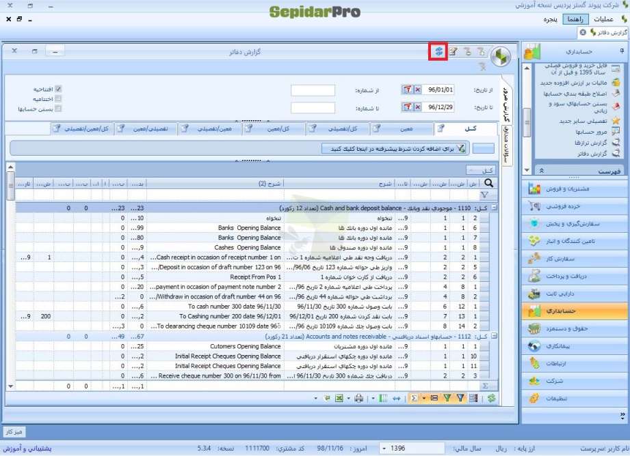Image resolution: width=630 pixels, height=456 pixels.
Task: Click the filter row funnel icon
Action: pyautogui.click(x=484, y=195)
